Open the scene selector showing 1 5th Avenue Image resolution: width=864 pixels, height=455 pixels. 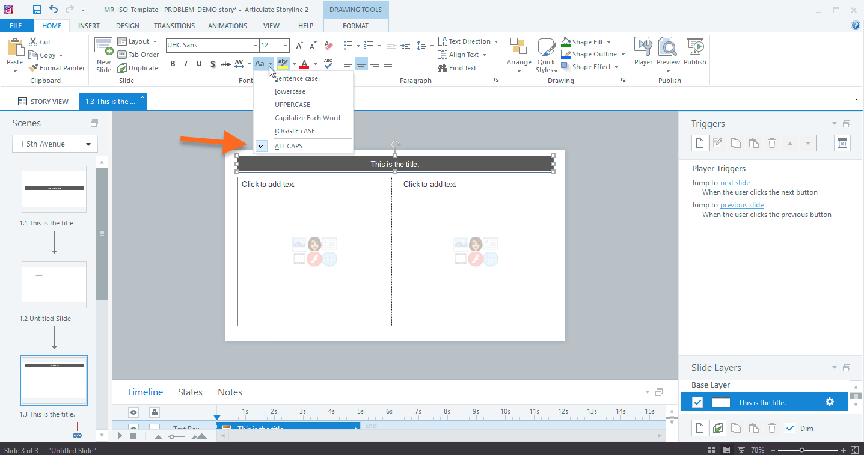point(54,144)
